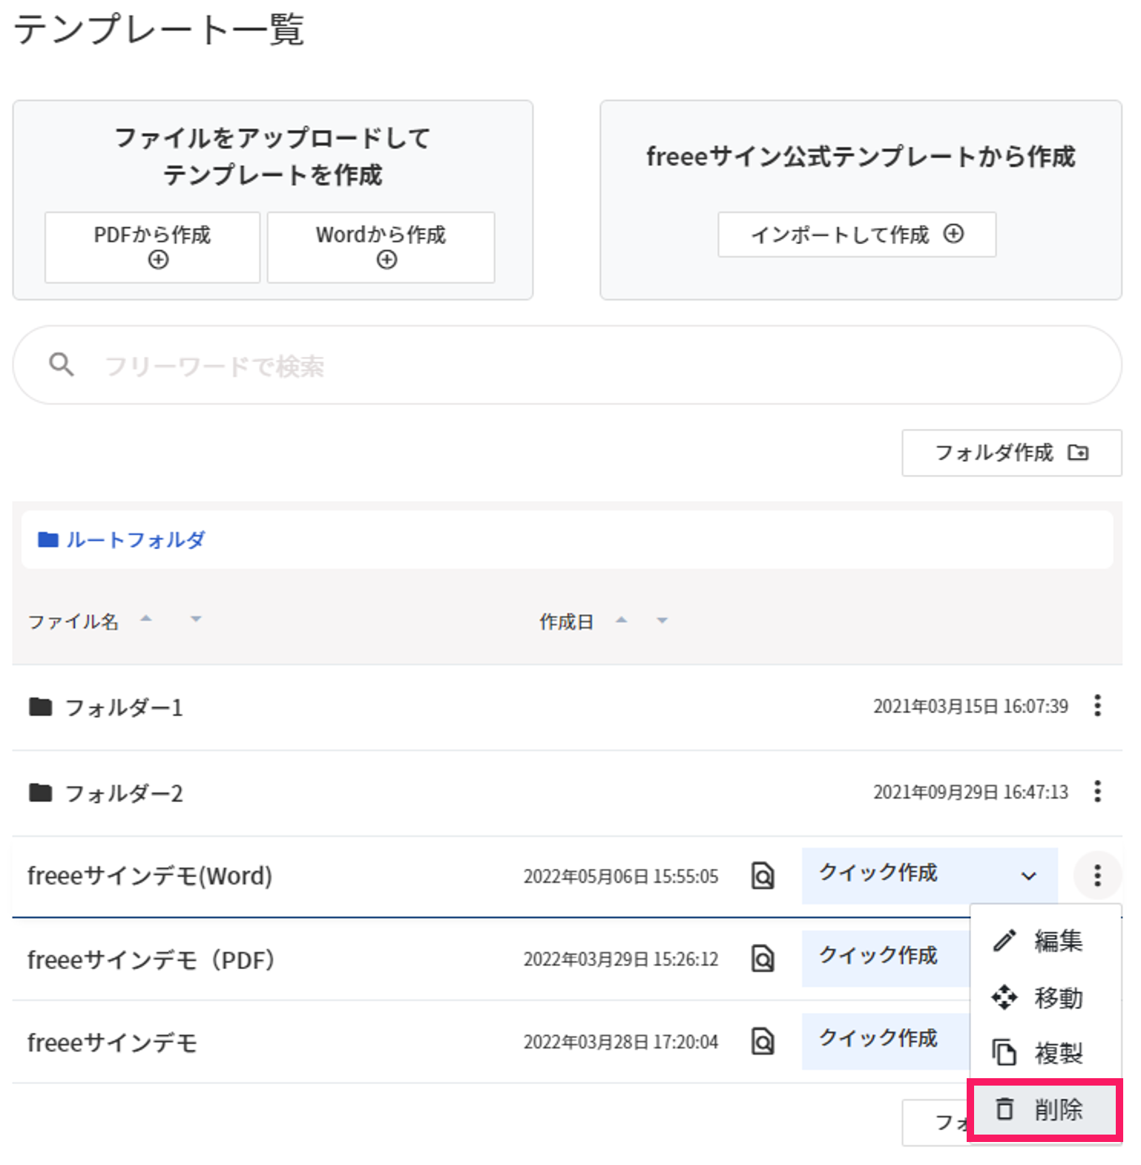Click the magnifier search icon
1141x1165 pixels.
[62, 365]
